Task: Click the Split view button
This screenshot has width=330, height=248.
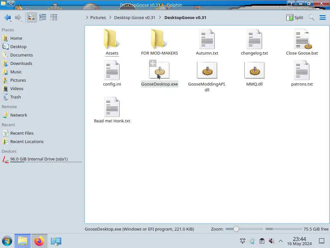Action: pyautogui.click(x=295, y=17)
